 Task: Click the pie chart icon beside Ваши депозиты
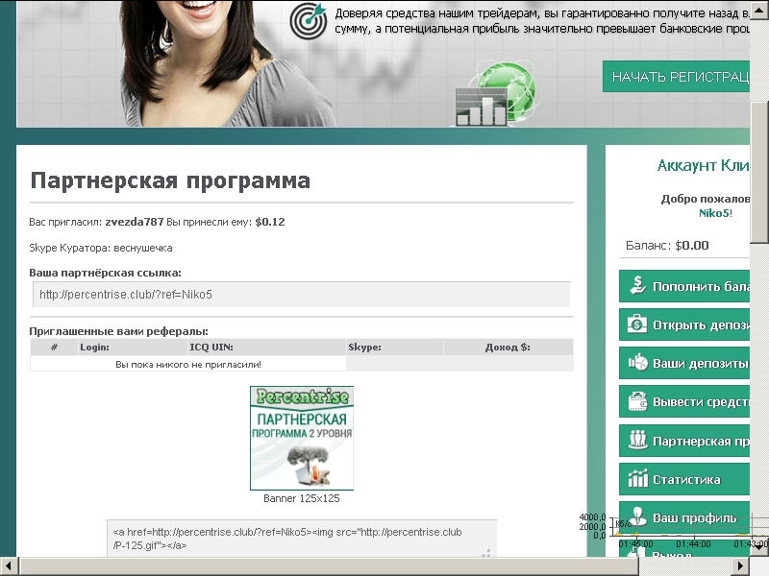tap(637, 363)
